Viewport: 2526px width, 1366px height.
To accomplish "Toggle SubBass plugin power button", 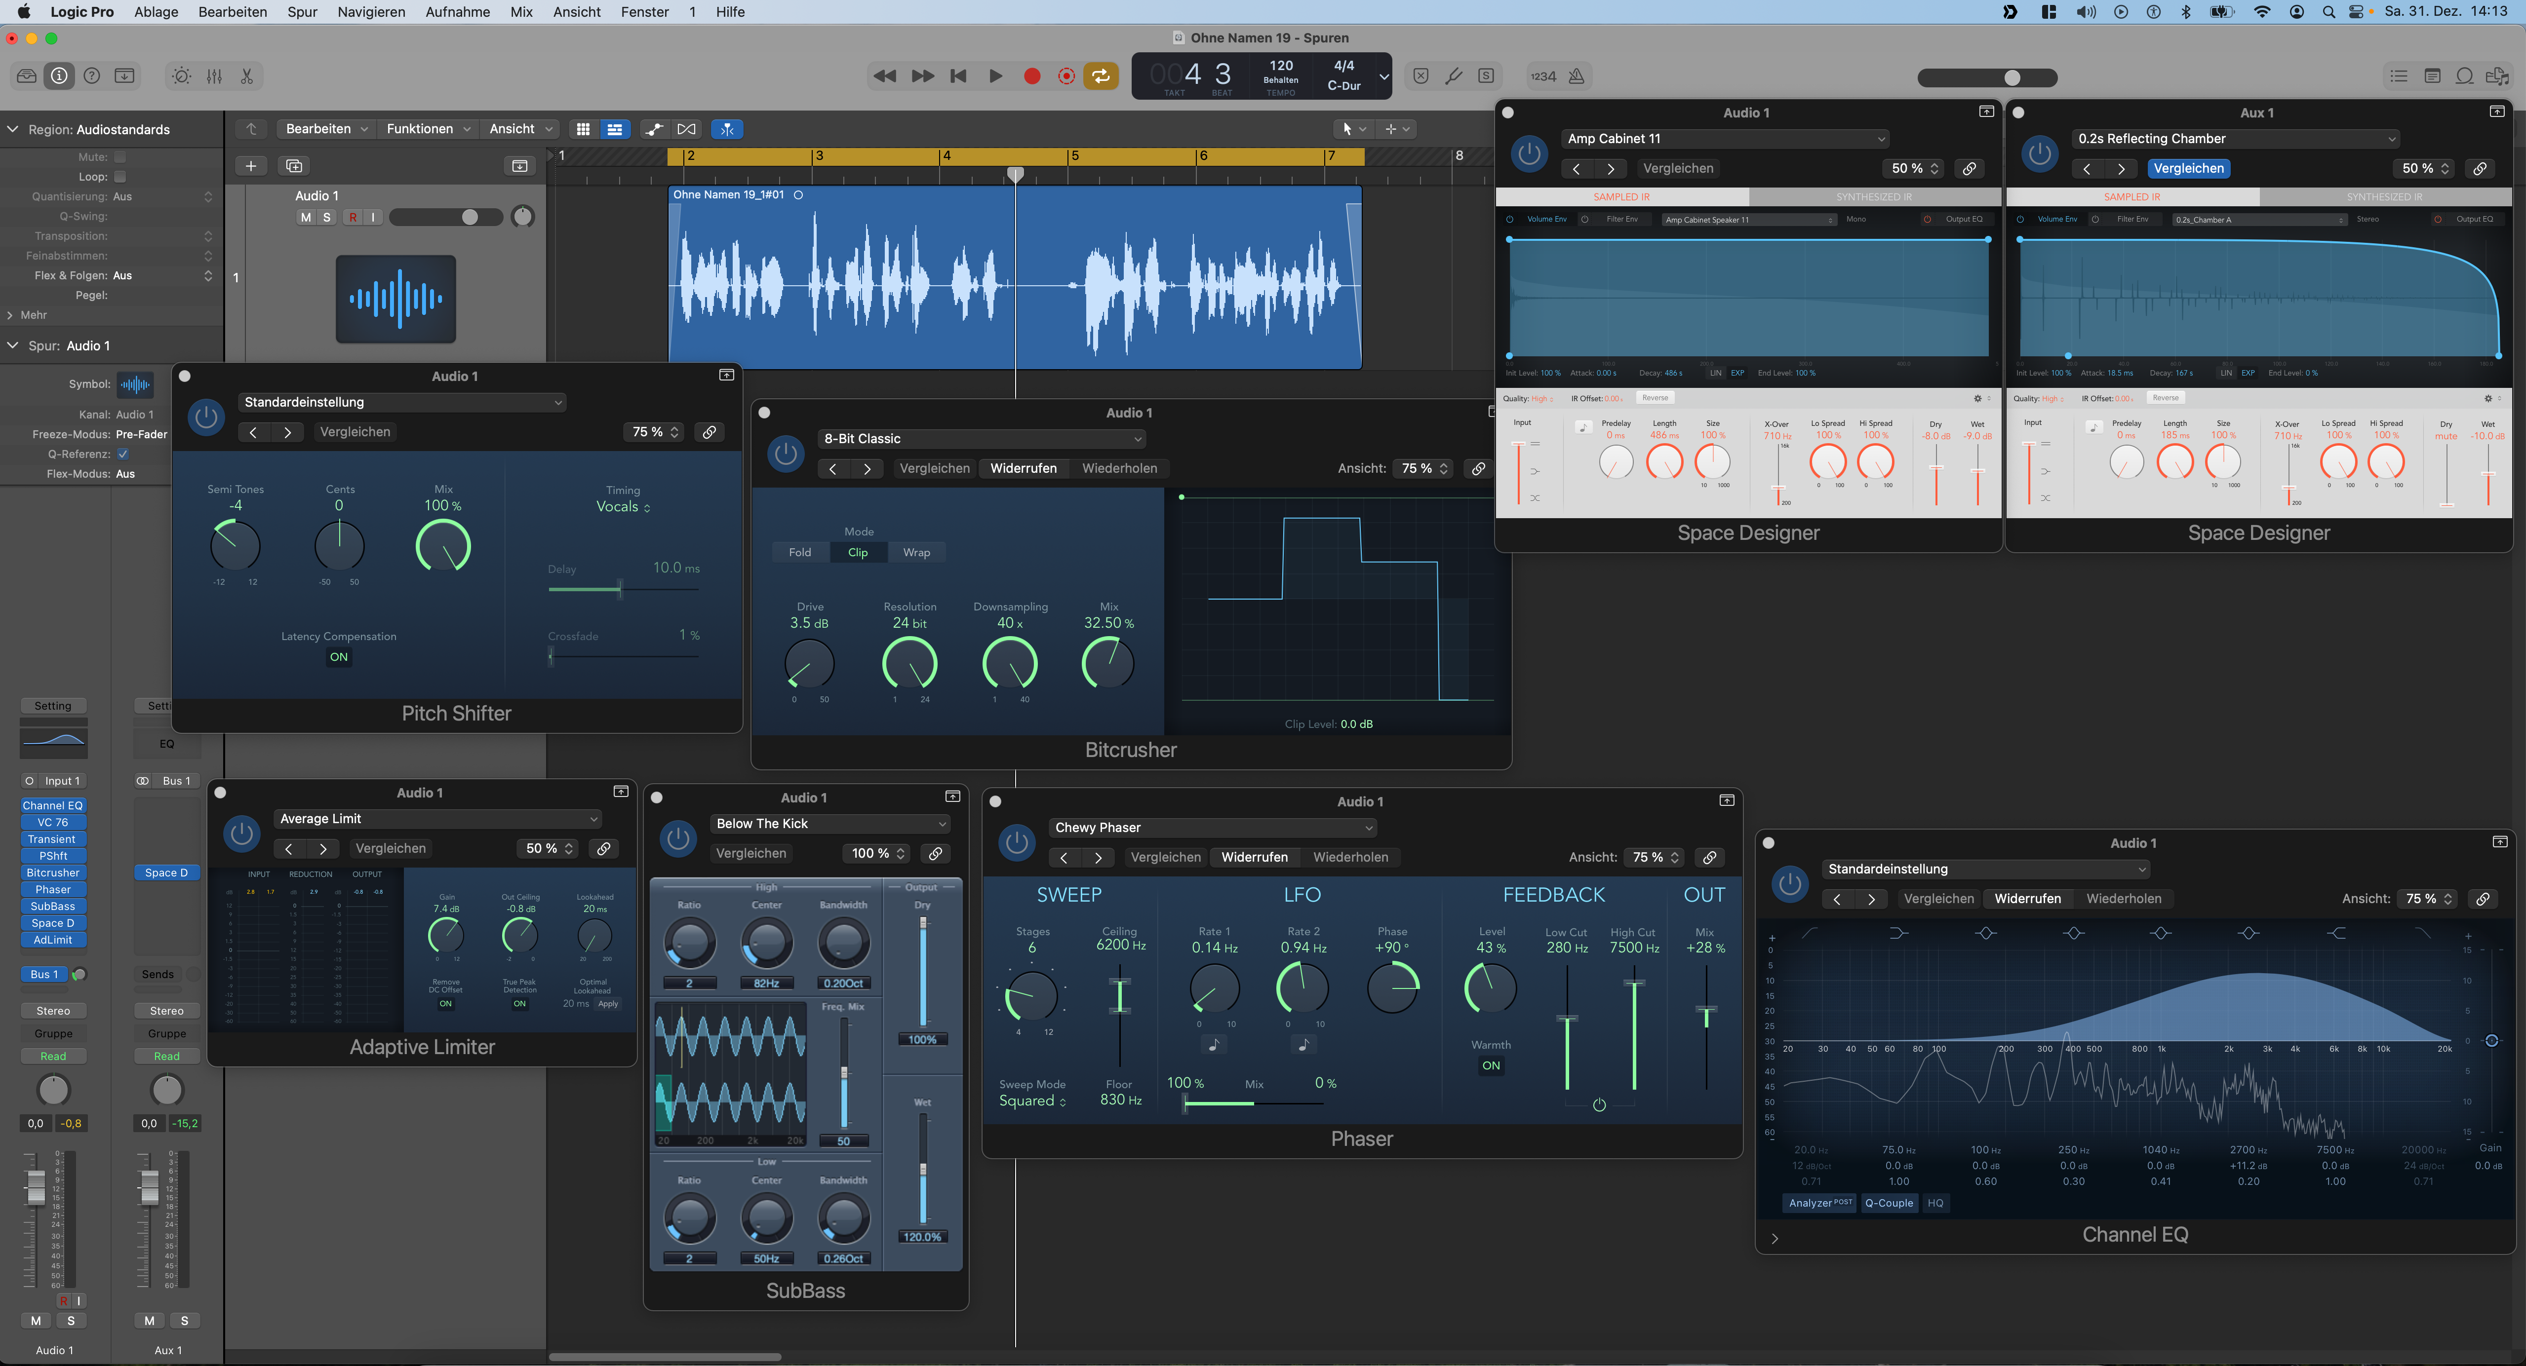I will pyautogui.click(x=677, y=838).
